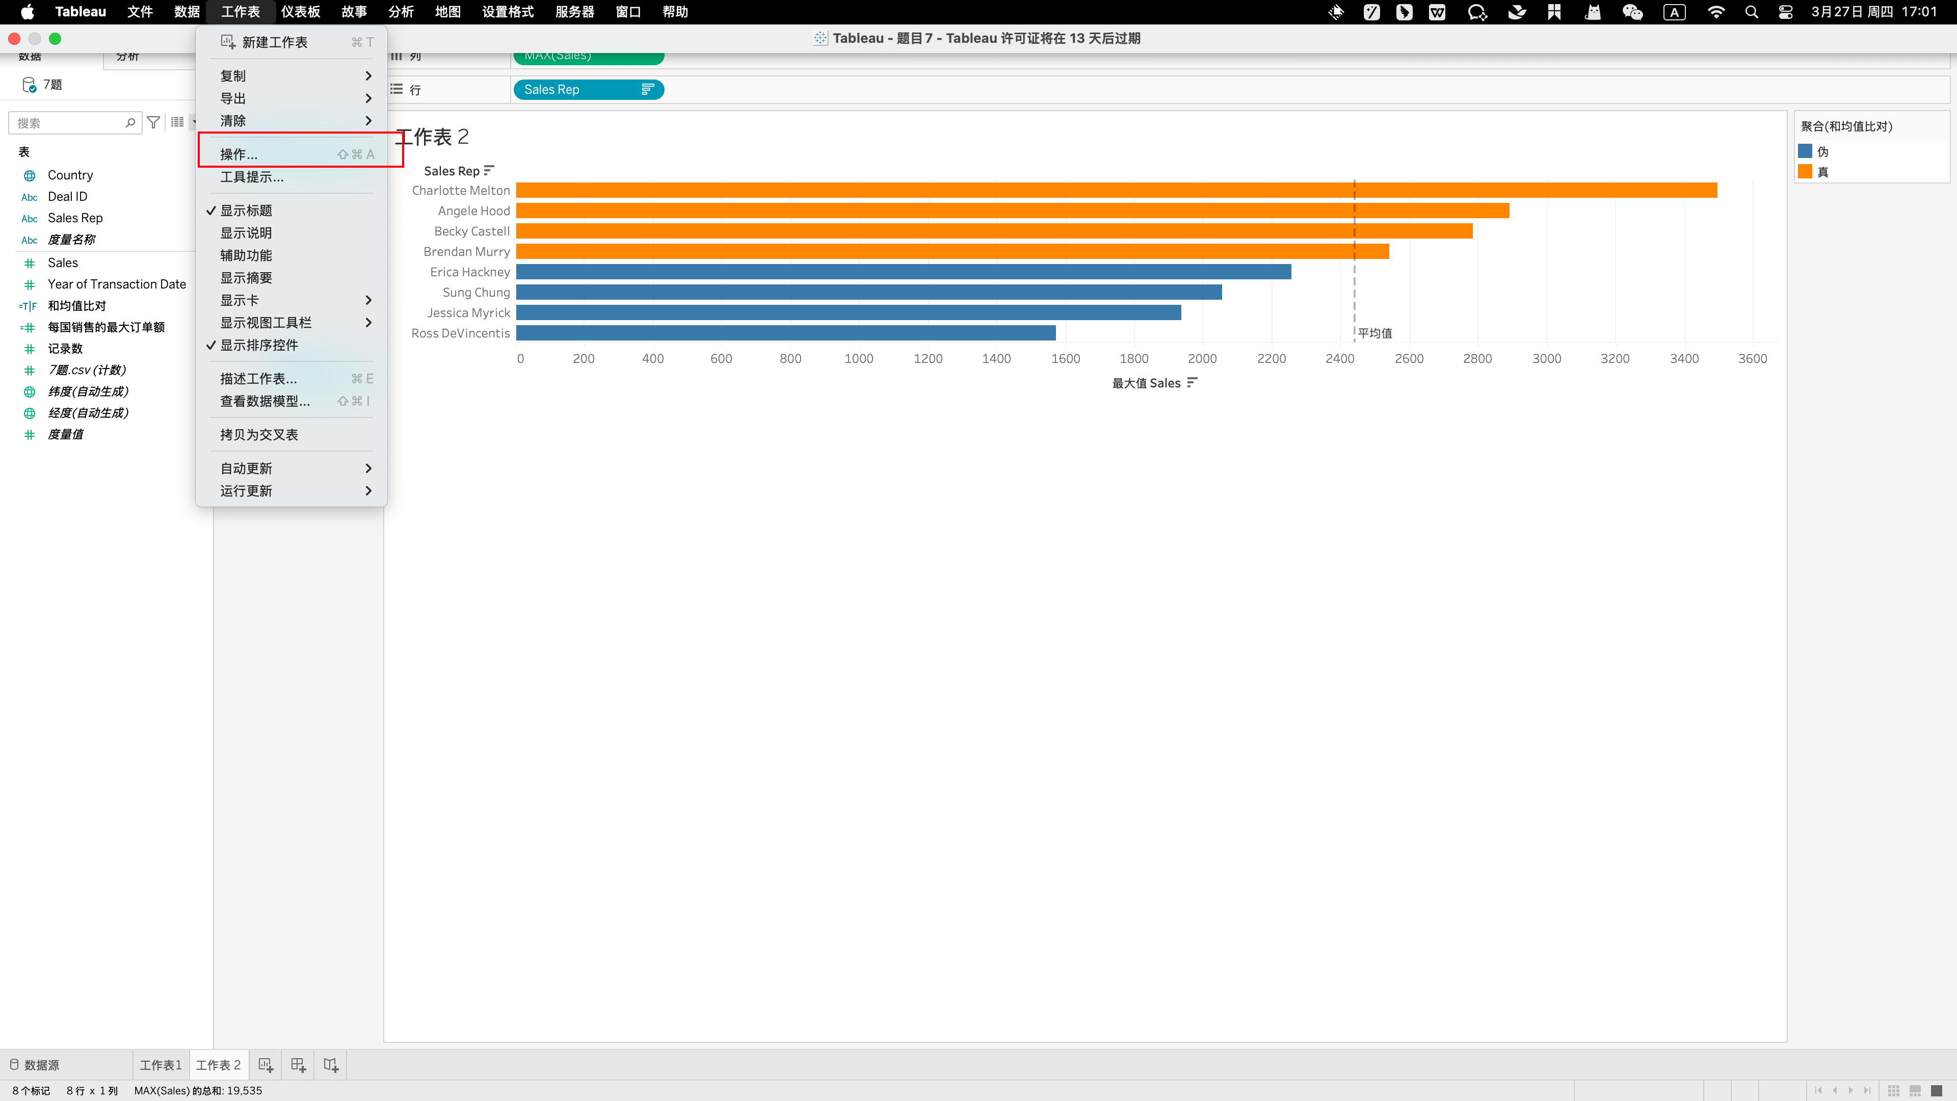Screen dimensions: 1957x1101
Task: Expand the 显示视图工具栏 submenu
Action: [x=292, y=323]
